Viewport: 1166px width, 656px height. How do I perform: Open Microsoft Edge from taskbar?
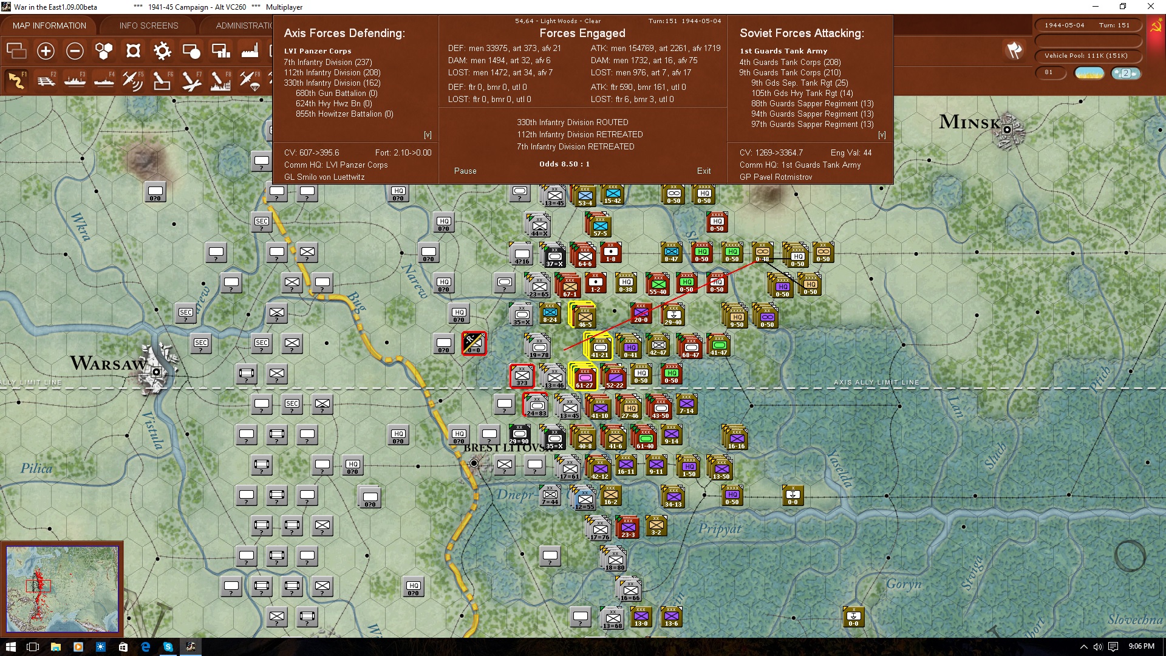pyautogui.click(x=145, y=647)
